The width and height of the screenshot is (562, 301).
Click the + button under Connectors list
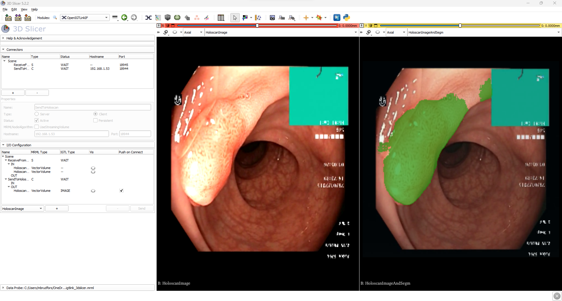(13, 93)
